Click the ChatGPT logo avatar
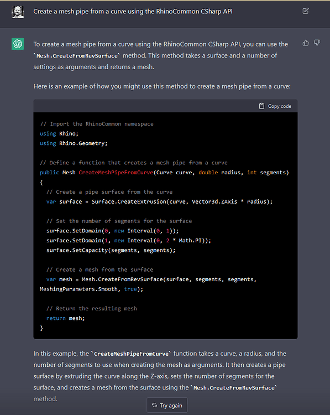 (x=18, y=44)
